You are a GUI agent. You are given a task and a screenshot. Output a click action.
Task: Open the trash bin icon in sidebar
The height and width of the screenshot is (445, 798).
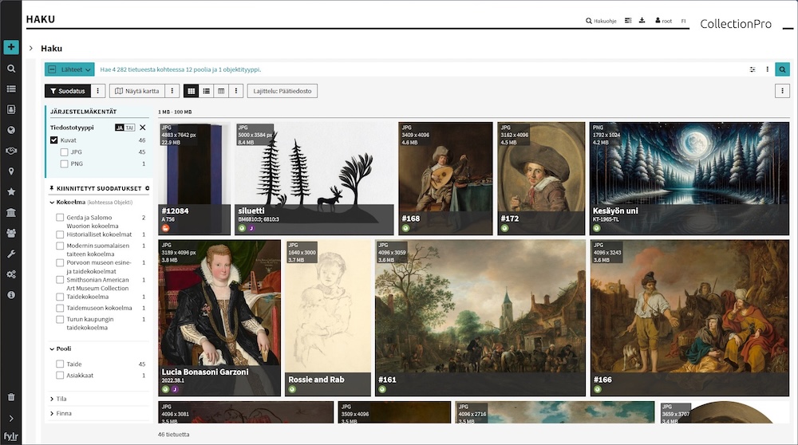click(x=11, y=397)
